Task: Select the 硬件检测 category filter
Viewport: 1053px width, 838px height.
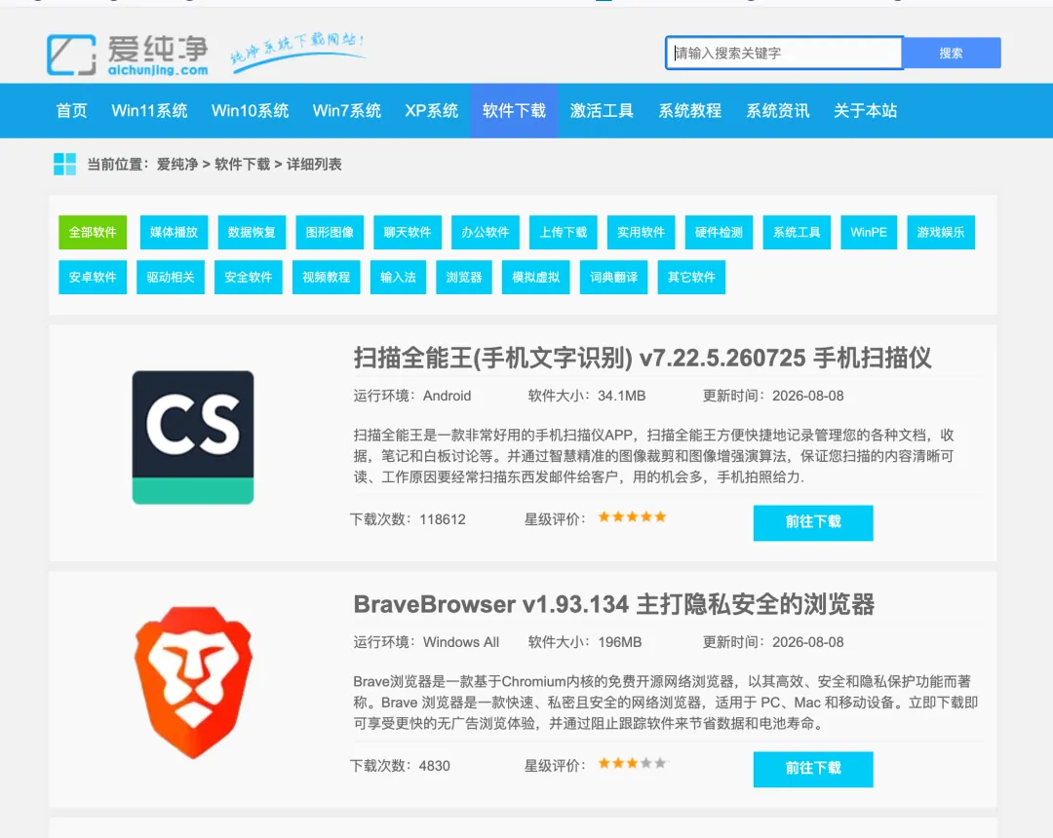Action: pos(720,232)
